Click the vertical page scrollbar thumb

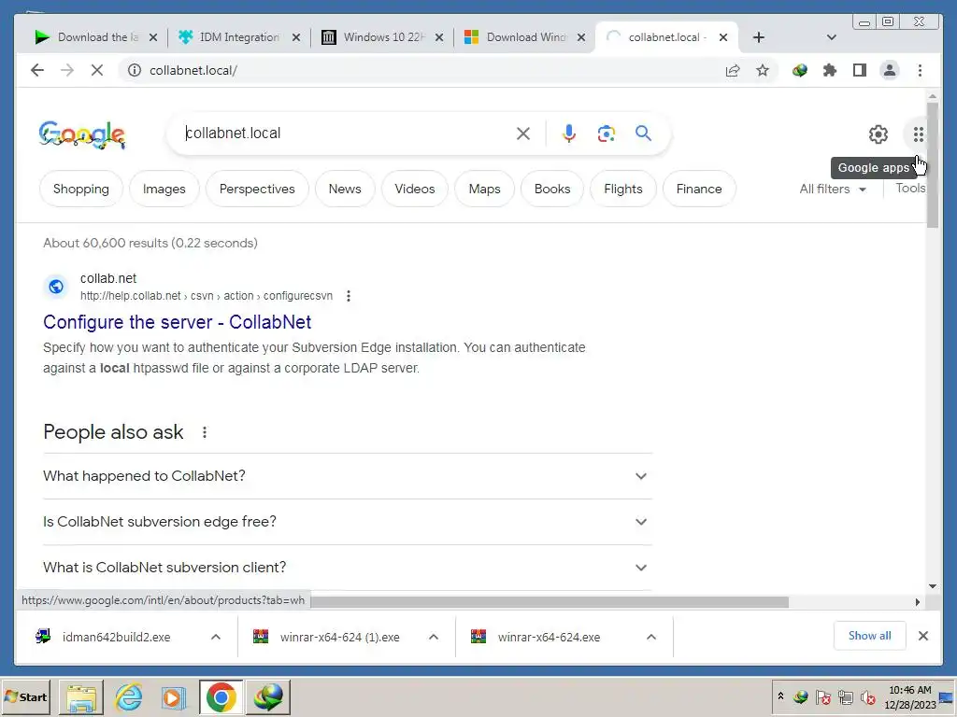(932, 166)
